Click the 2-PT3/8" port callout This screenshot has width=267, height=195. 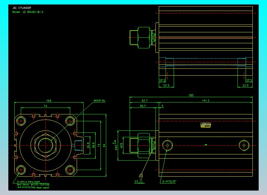tap(169, 182)
